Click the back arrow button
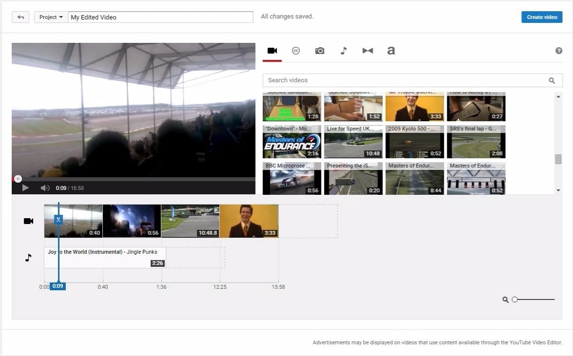 point(20,17)
